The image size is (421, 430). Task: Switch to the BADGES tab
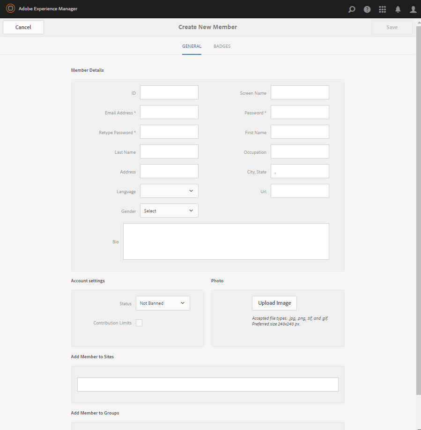point(222,46)
